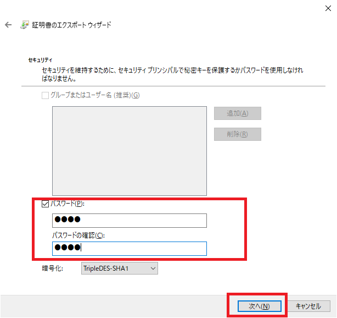Click the パスワードの確認(C): label

pos(78,235)
